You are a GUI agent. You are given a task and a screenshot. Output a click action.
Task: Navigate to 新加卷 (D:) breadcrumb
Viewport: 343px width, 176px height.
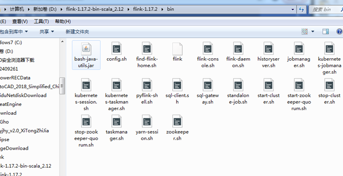[x=45, y=9]
